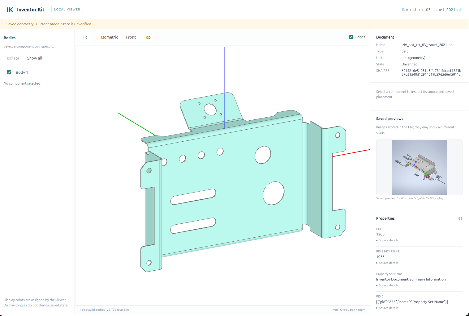Click the Saved geometry warning banner text
Screen dimensions: 469x316
49,24
